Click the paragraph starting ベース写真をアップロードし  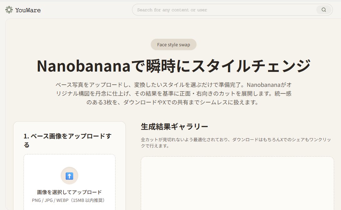point(174,93)
